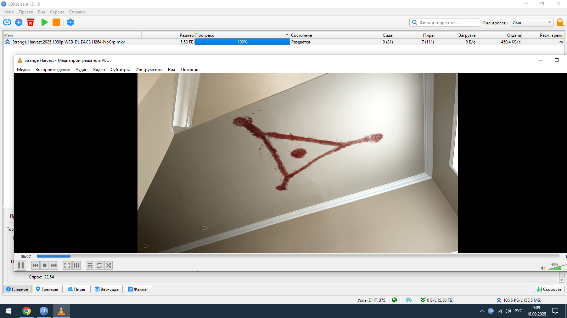Pause playback in VLC
The width and height of the screenshot is (567, 318).
21,265
